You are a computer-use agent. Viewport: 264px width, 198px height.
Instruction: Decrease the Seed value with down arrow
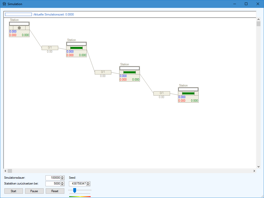tap(88, 185)
